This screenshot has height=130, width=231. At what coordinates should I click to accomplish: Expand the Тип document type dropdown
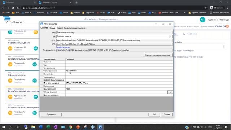click(171, 36)
